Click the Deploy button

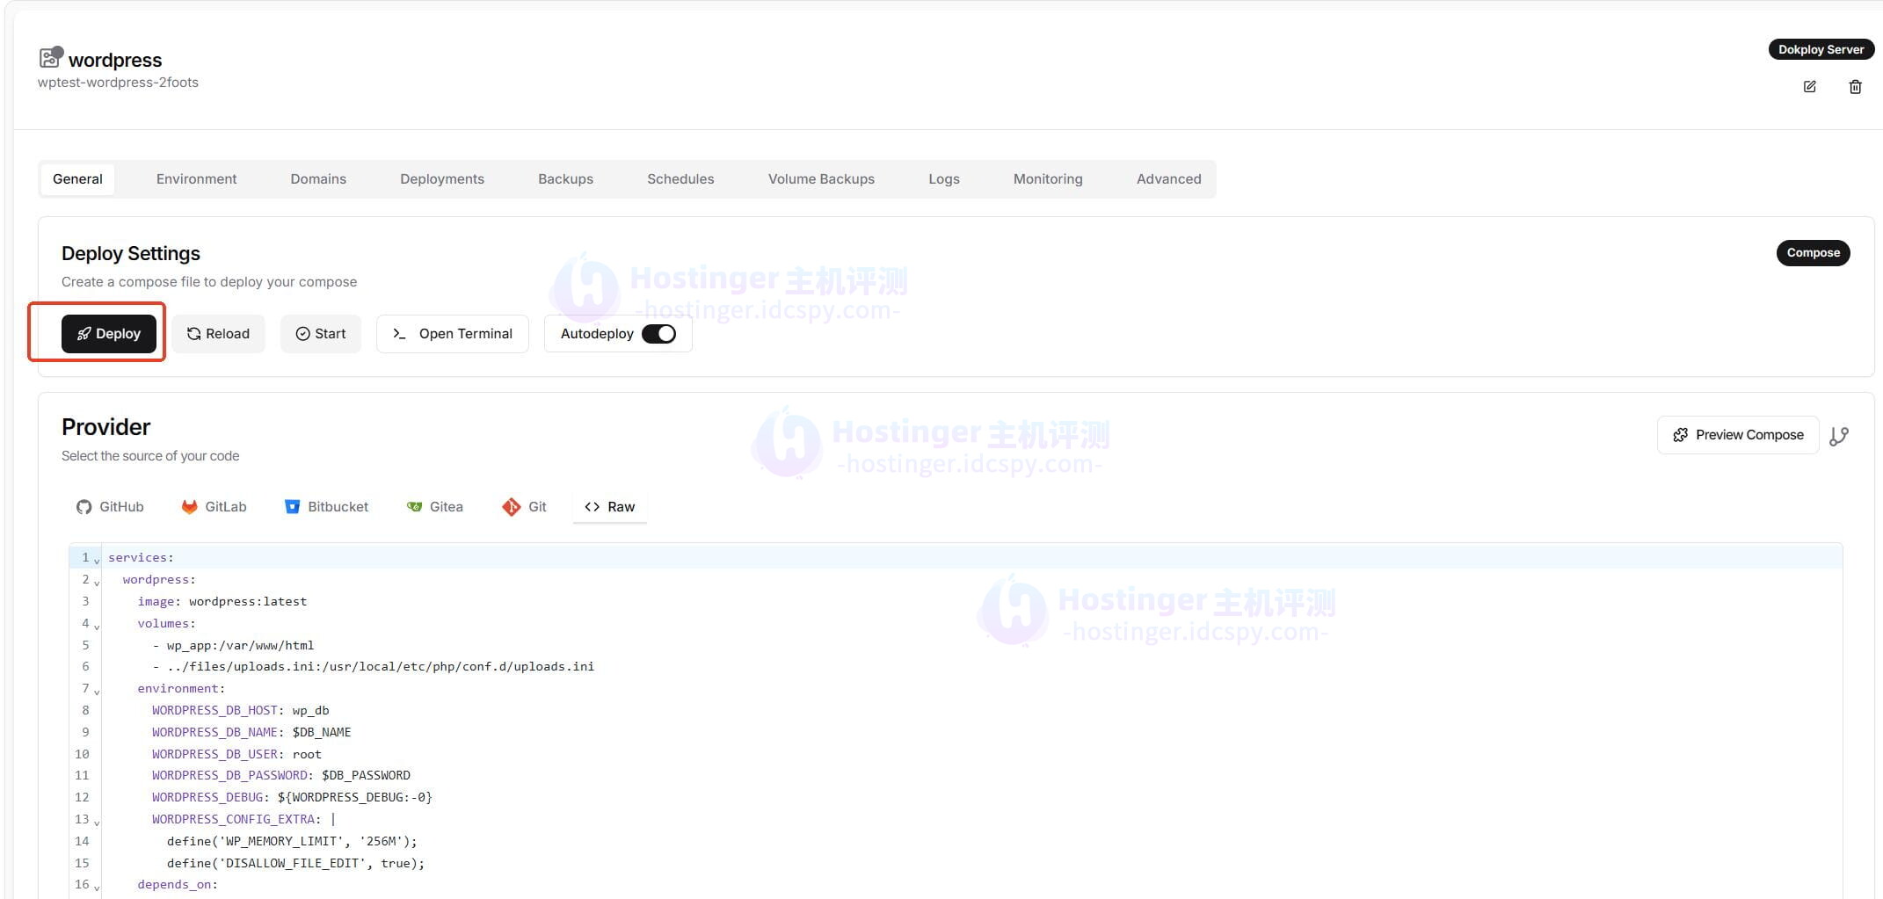[108, 333]
